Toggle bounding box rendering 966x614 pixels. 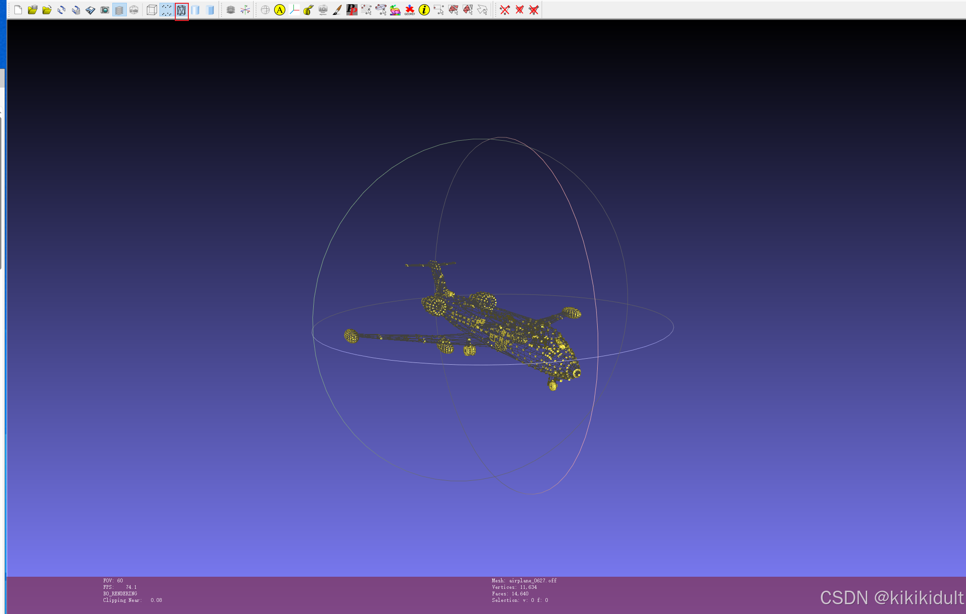152,10
